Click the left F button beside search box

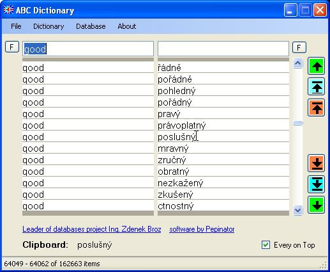12,47
